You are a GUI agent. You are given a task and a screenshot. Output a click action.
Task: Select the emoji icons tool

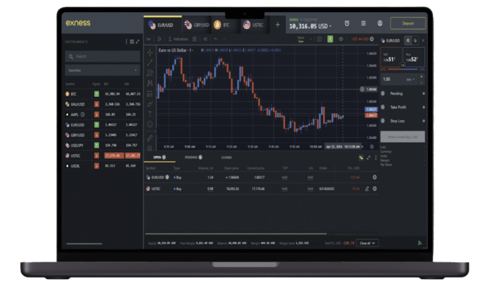point(150,124)
